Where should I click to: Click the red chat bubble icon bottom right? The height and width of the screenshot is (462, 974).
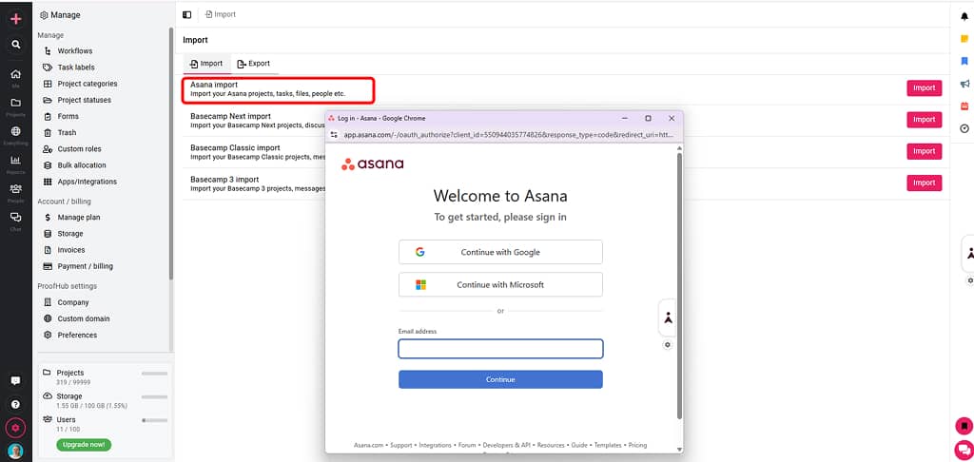pyautogui.click(x=964, y=450)
